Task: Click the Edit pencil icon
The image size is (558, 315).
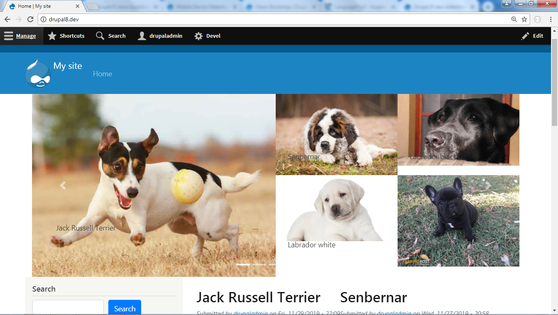Action: [525, 36]
